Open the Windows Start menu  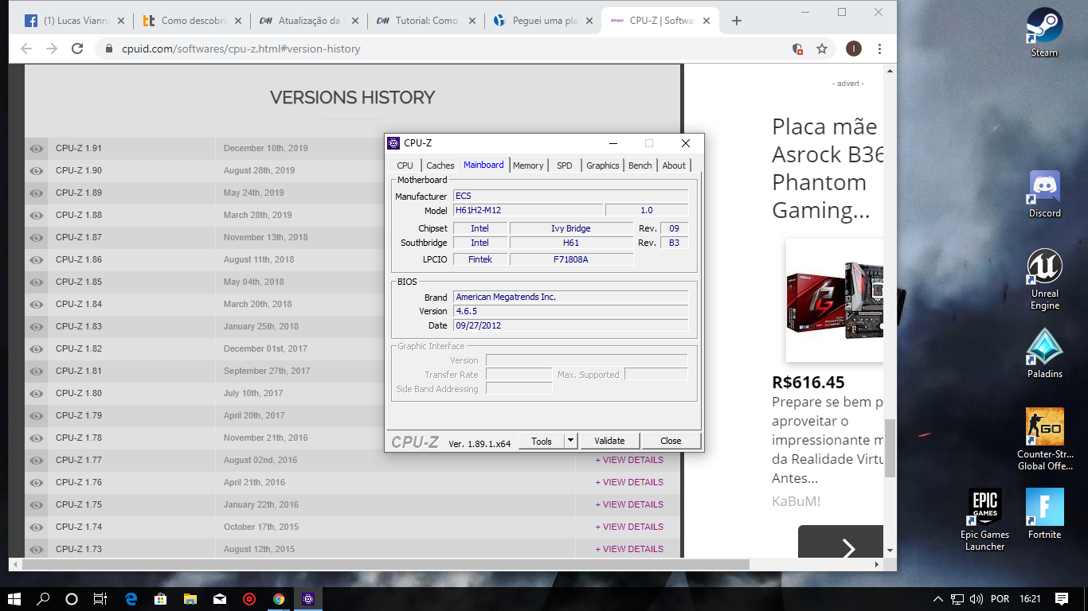[x=15, y=599]
